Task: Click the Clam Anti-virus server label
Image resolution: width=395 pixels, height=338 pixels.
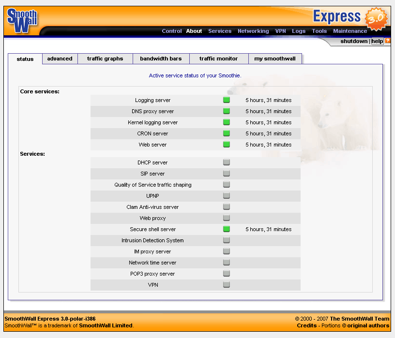Action: coord(152,207)
